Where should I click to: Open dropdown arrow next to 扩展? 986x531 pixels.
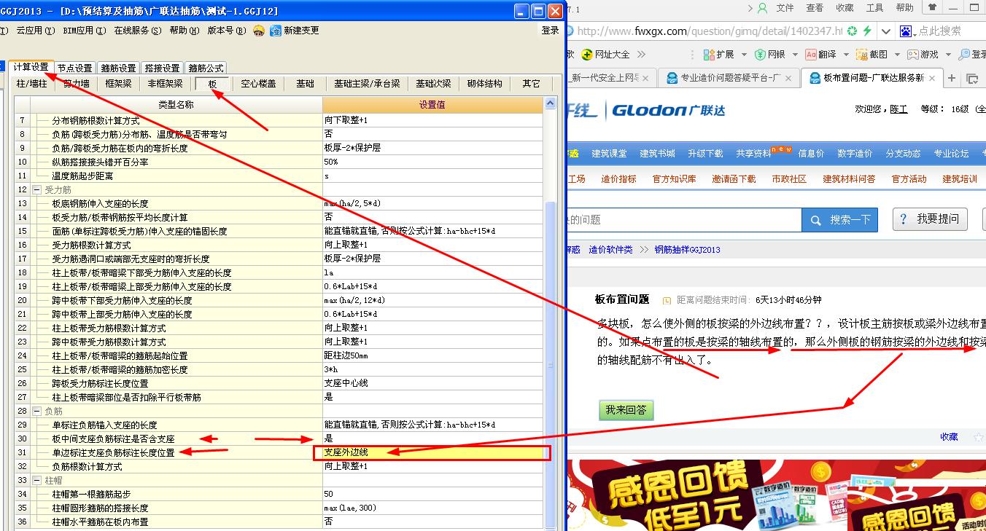pos(742,55)
